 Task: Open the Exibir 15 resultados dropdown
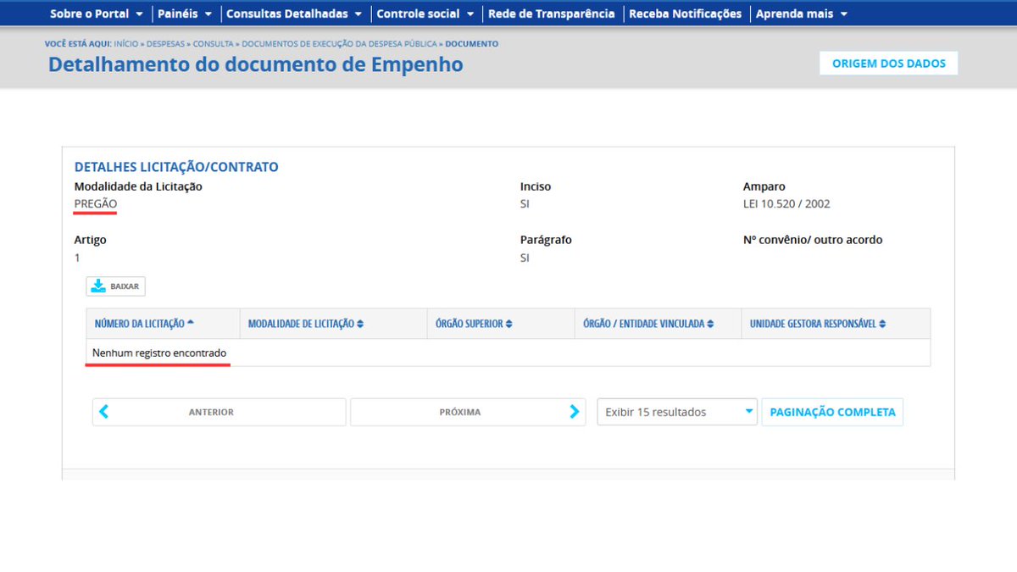[676, 412]
